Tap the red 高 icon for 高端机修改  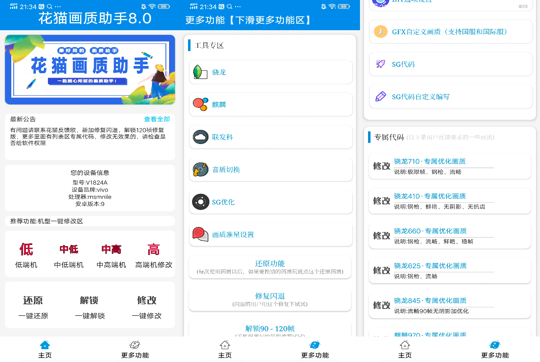coord(153,249)
